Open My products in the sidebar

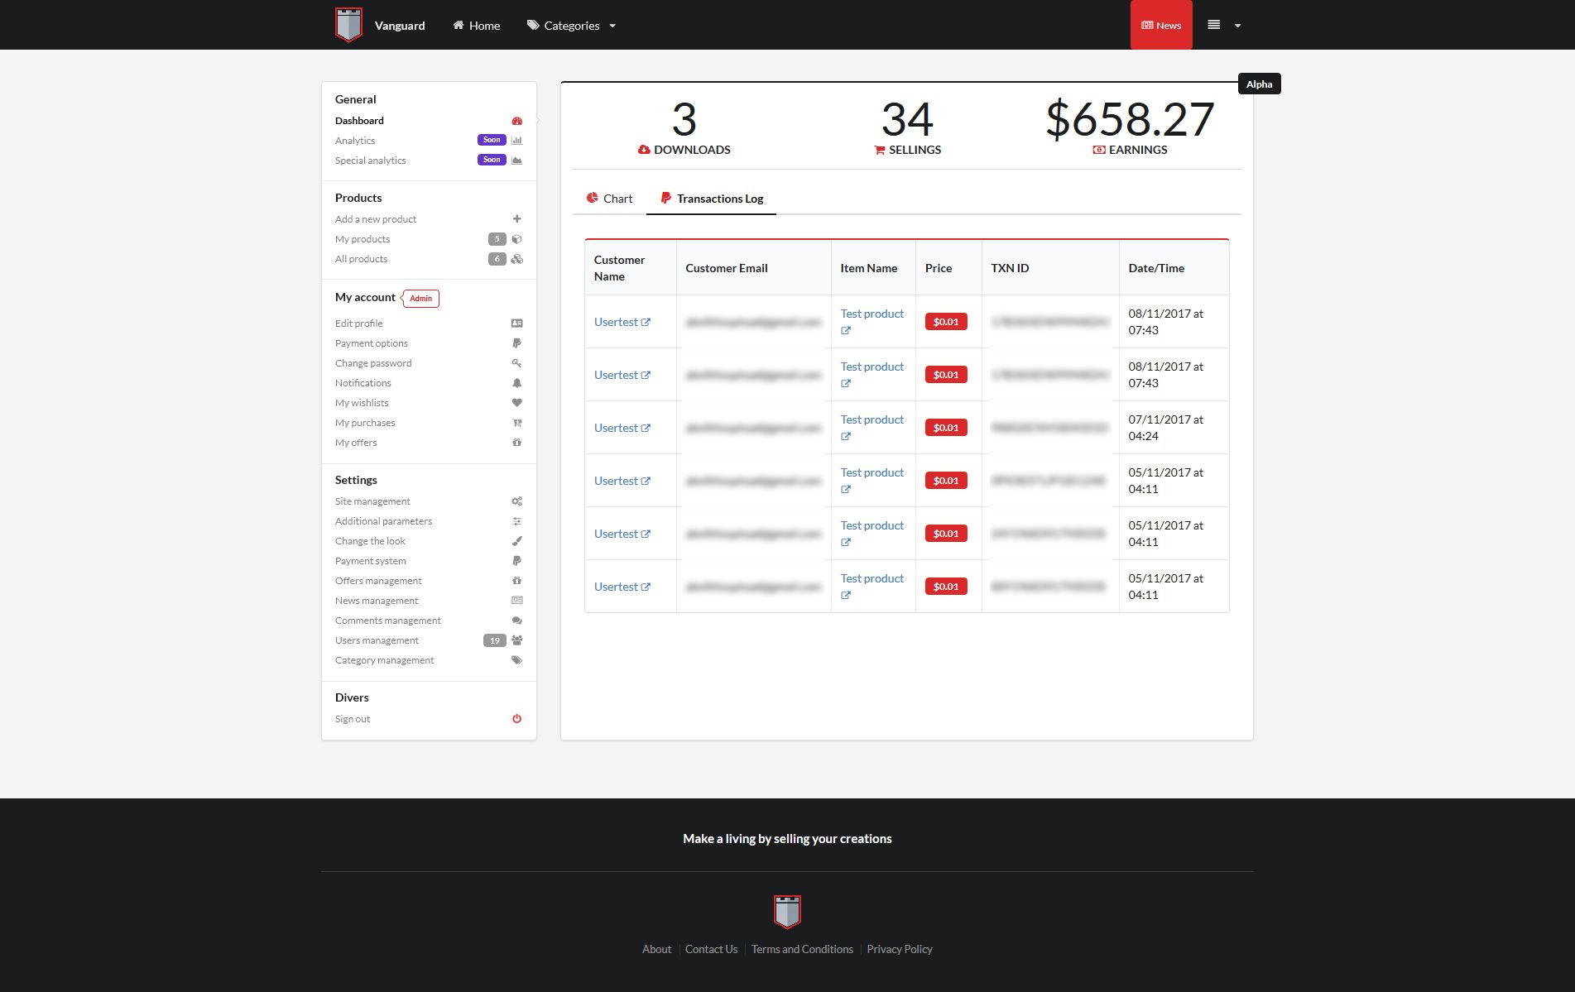pyautogui.click(x=429, y=239)
